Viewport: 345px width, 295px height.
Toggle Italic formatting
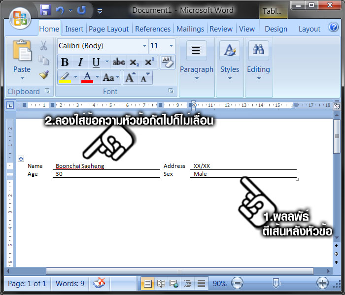click(x=80, y=62)
